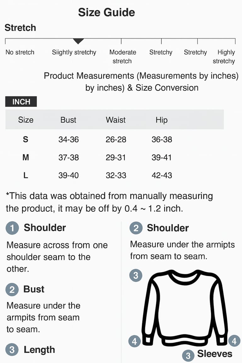The width and height of the screenshot is (242, 363).
Task: Click the number 3 circle beside Sleeves
Action: 188,356
